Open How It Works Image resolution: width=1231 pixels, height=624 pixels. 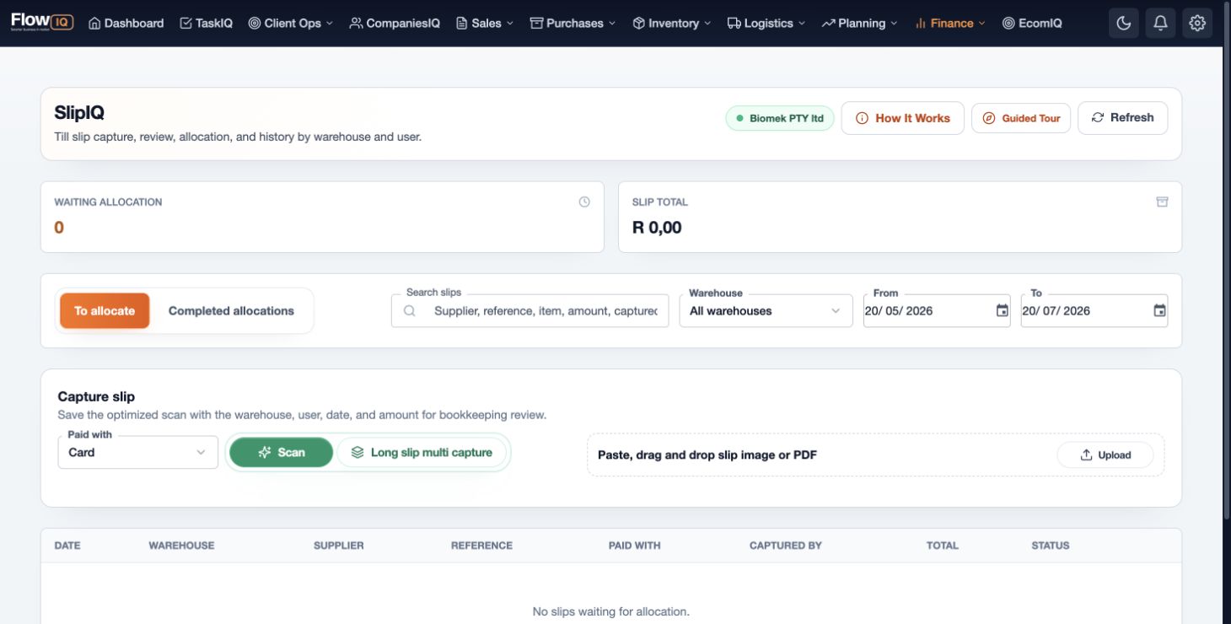click(x=903, y=118)
